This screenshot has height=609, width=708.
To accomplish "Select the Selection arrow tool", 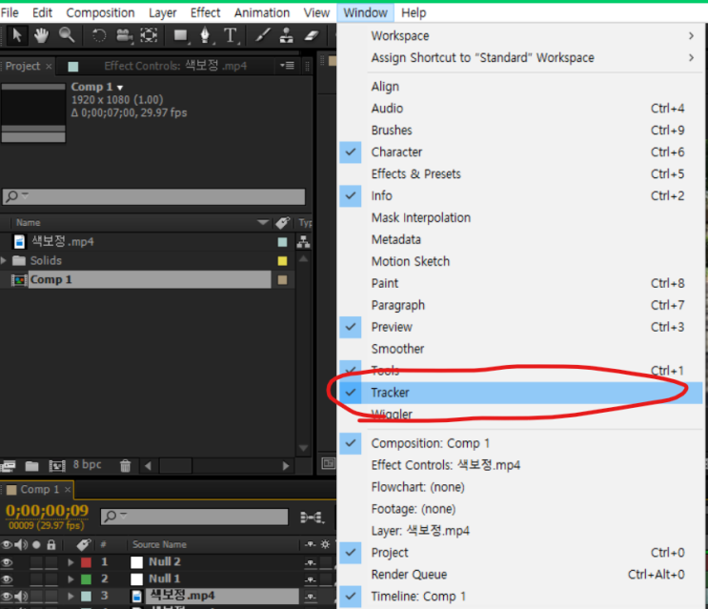I will tap(17, 35).
